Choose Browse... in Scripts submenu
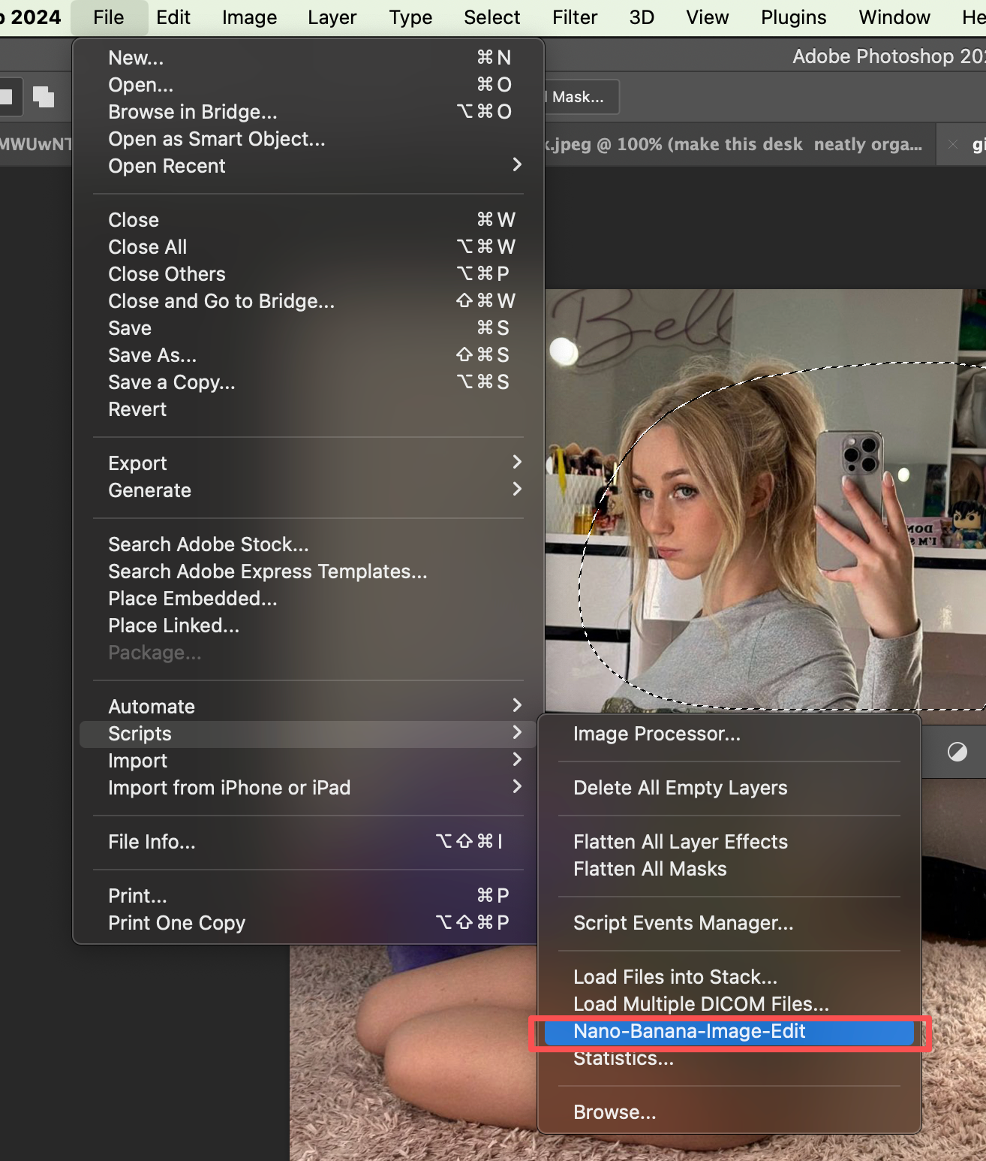The image size is (986, 1161). [x=729, y=1112]
